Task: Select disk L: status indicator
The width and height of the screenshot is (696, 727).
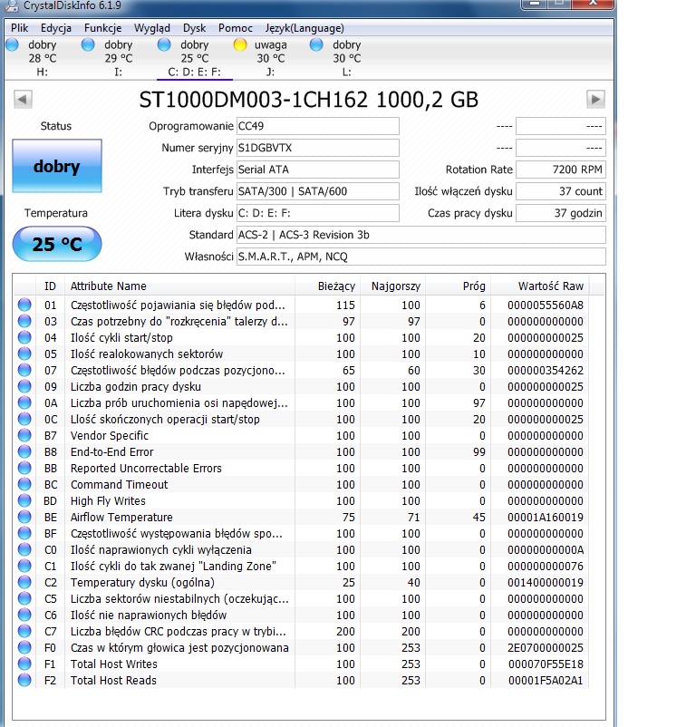Action: click(316, 45)
